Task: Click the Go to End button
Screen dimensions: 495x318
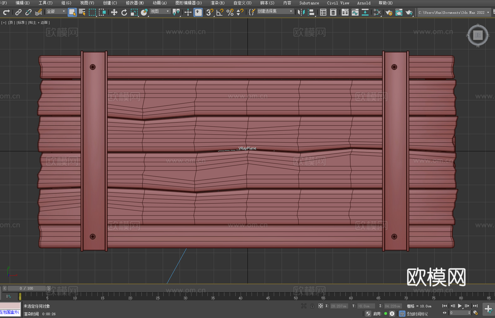Action: (475, 306)
